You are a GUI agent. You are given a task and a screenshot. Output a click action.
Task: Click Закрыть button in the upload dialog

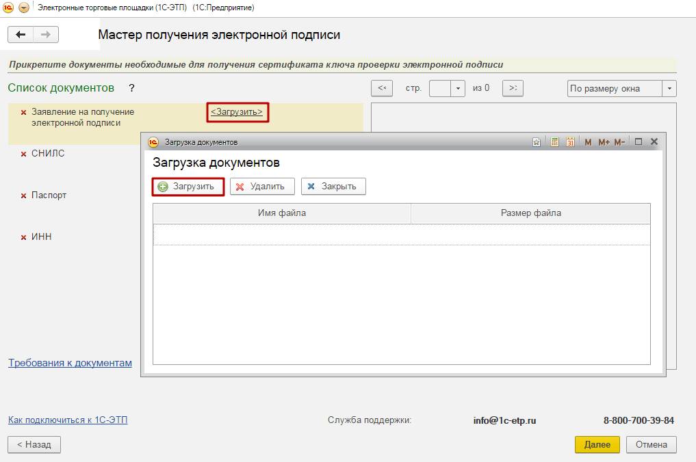333,187
